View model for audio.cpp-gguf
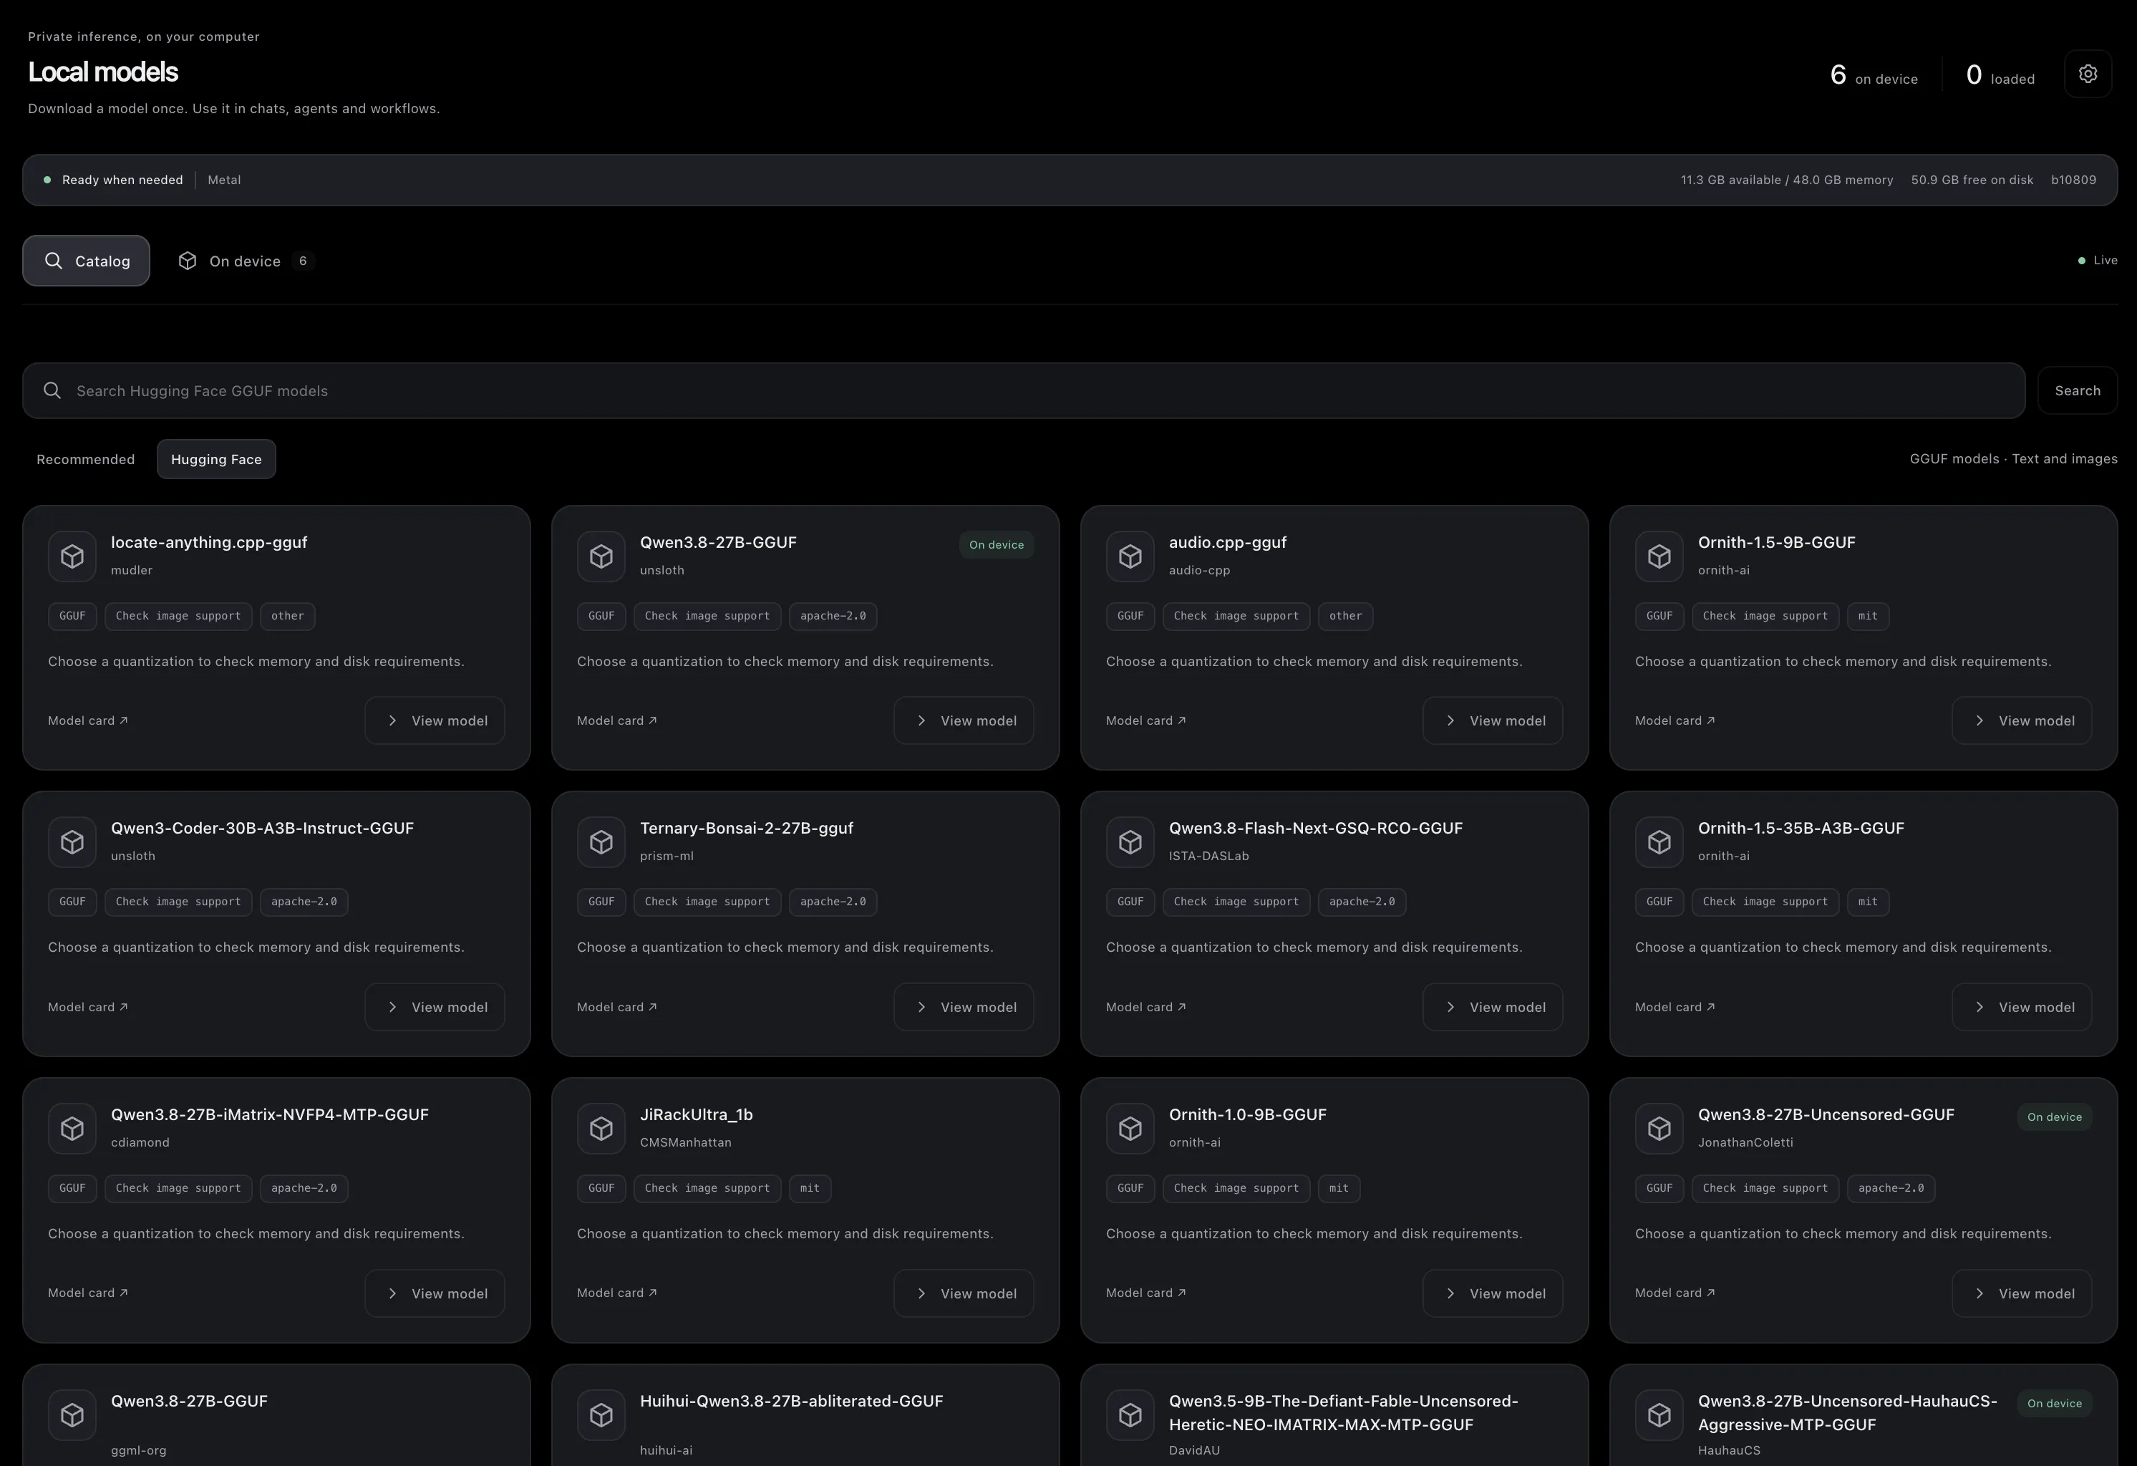This screenshot has width=2137, height=1466. coord(1493,720)
